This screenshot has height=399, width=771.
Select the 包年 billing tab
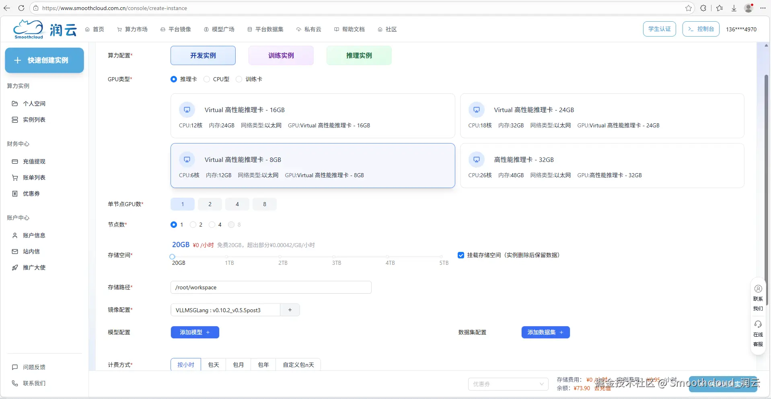coord(263,364)
